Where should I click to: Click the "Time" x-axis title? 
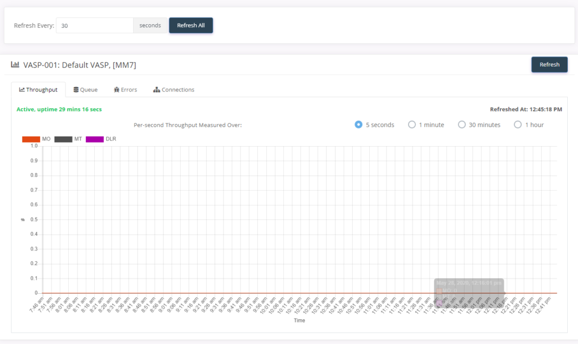299,320
